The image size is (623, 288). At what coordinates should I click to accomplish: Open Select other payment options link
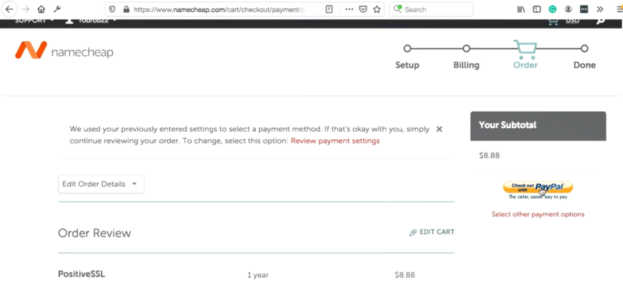click(x=538, y=214)
